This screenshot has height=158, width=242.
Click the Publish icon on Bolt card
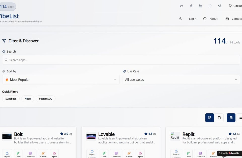pyautogui.click(x=43, y=154)
